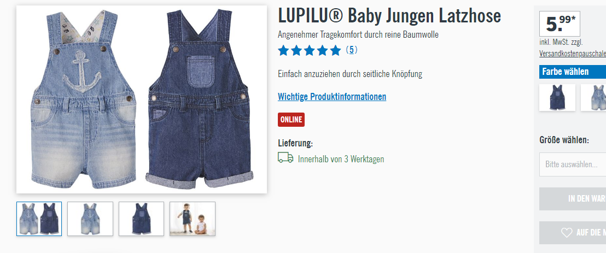Click the 5.99 price box
Screen dimensions: 606x253
[x=560, y=24]
